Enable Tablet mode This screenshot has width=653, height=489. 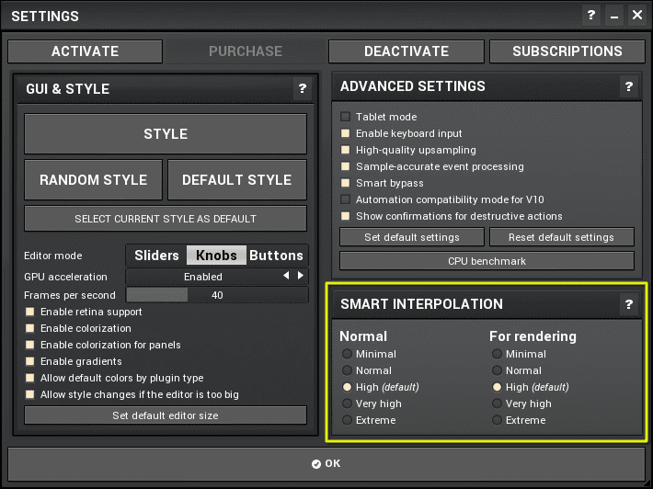[345, 117]
